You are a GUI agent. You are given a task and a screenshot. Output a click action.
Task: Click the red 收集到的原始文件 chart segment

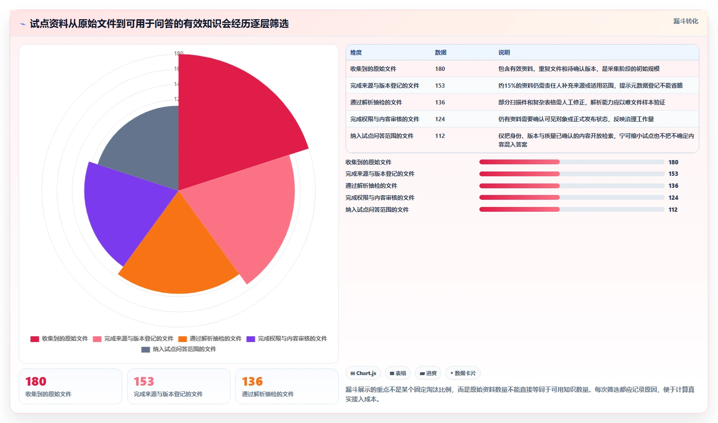(x=230, y=120)
